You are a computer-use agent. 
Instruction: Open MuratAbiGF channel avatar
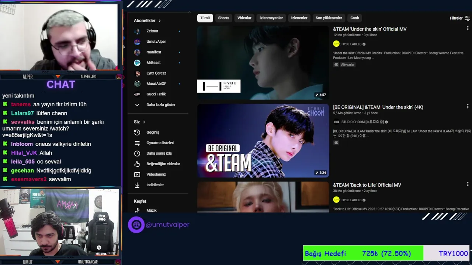(137, 84)
